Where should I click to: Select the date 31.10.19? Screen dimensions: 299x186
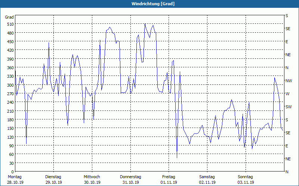point(130,182)
